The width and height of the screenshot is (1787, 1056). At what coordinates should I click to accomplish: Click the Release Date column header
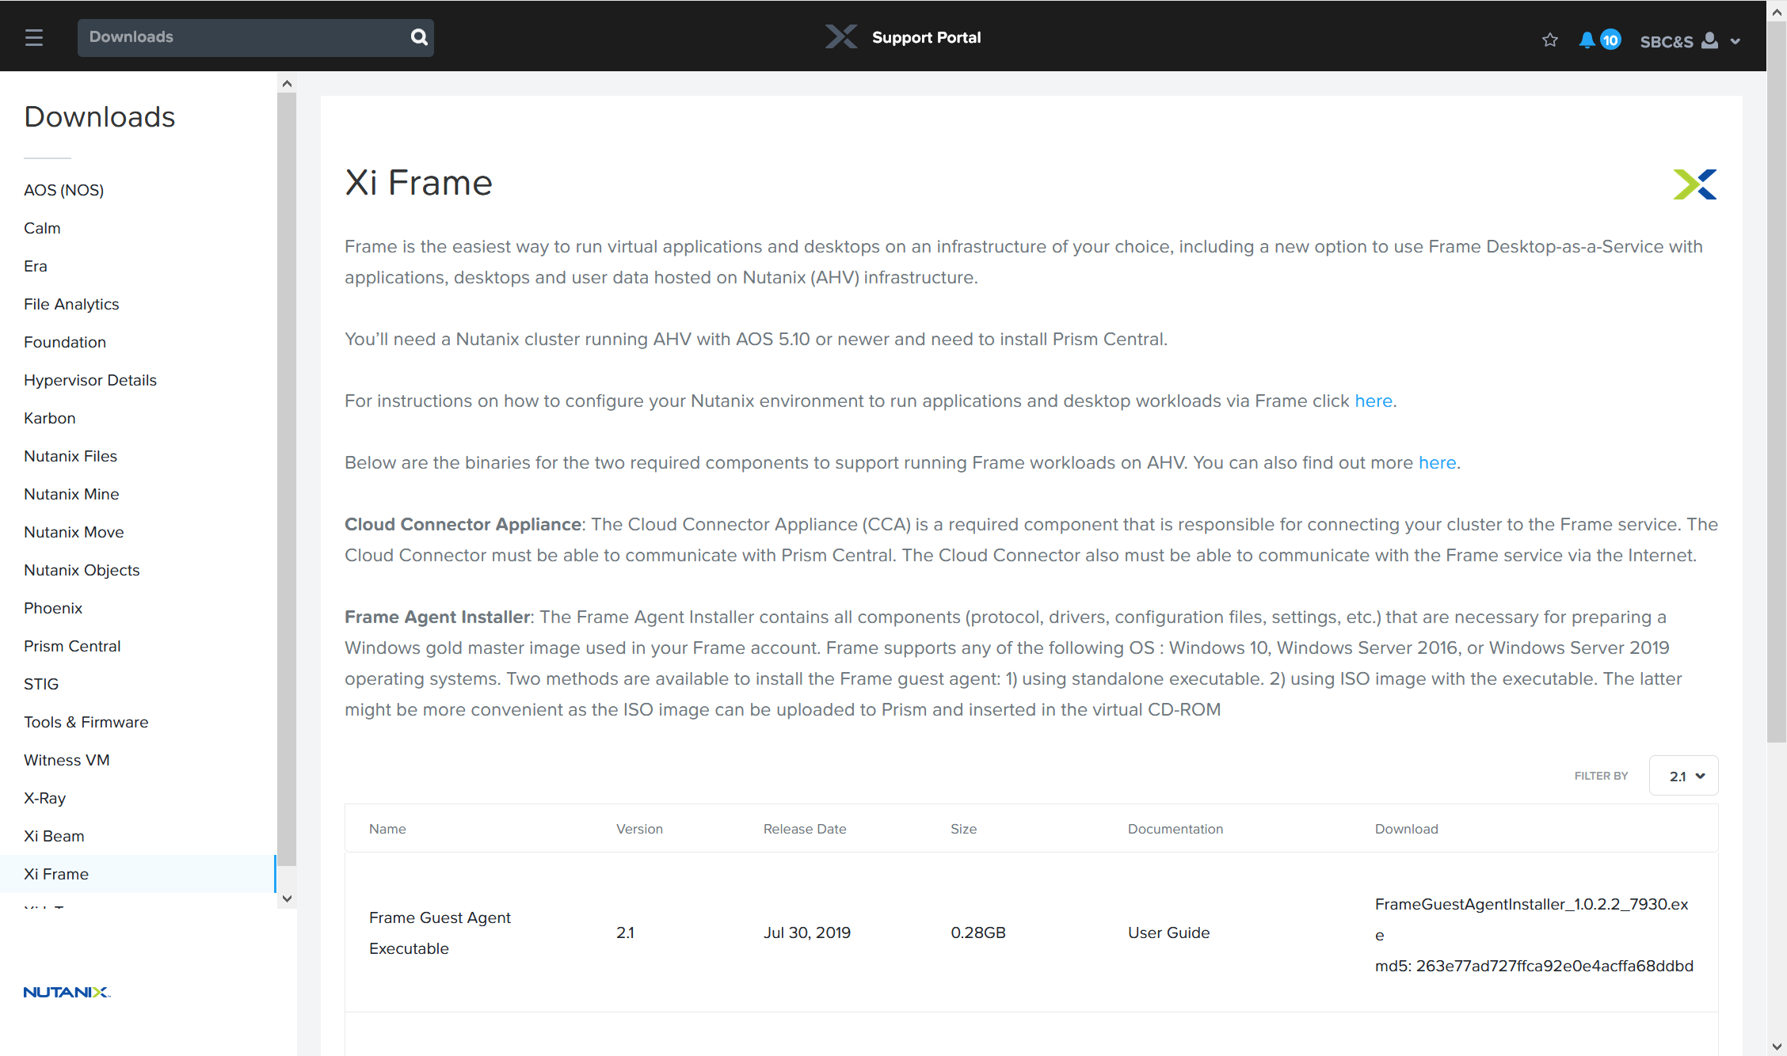point(805,829)
